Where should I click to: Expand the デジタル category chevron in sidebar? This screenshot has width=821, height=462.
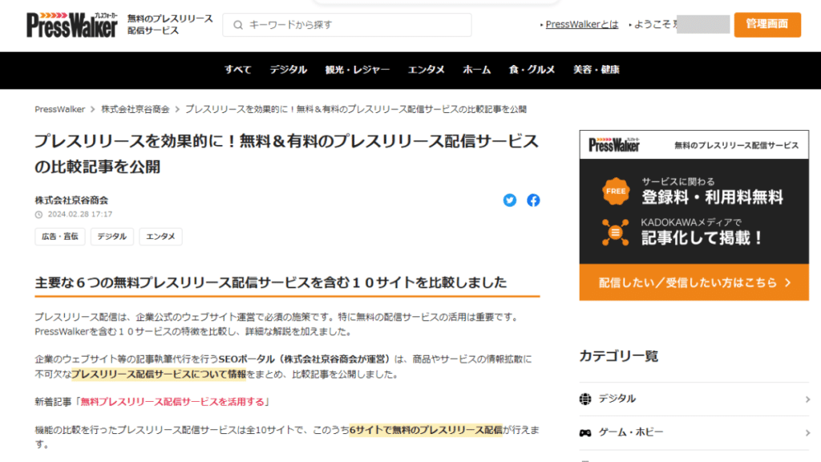807,399
